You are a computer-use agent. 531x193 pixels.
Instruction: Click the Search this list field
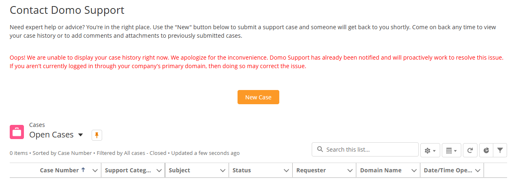tap(369, 150)
